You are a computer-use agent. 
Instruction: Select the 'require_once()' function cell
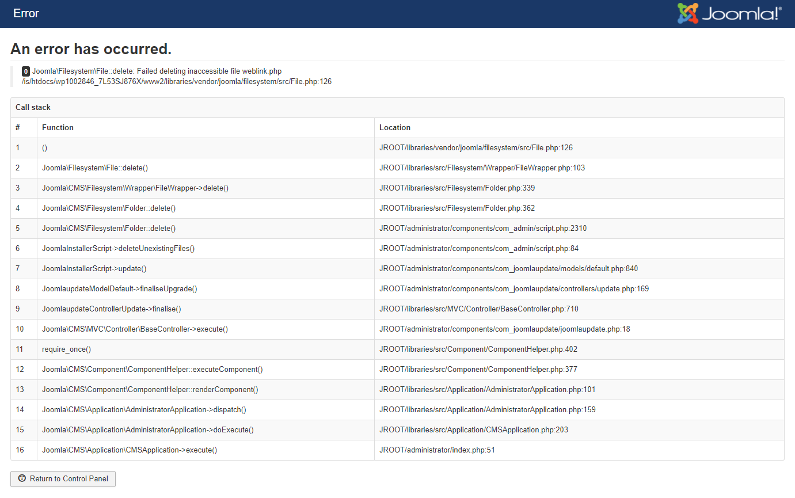point(206,349)
